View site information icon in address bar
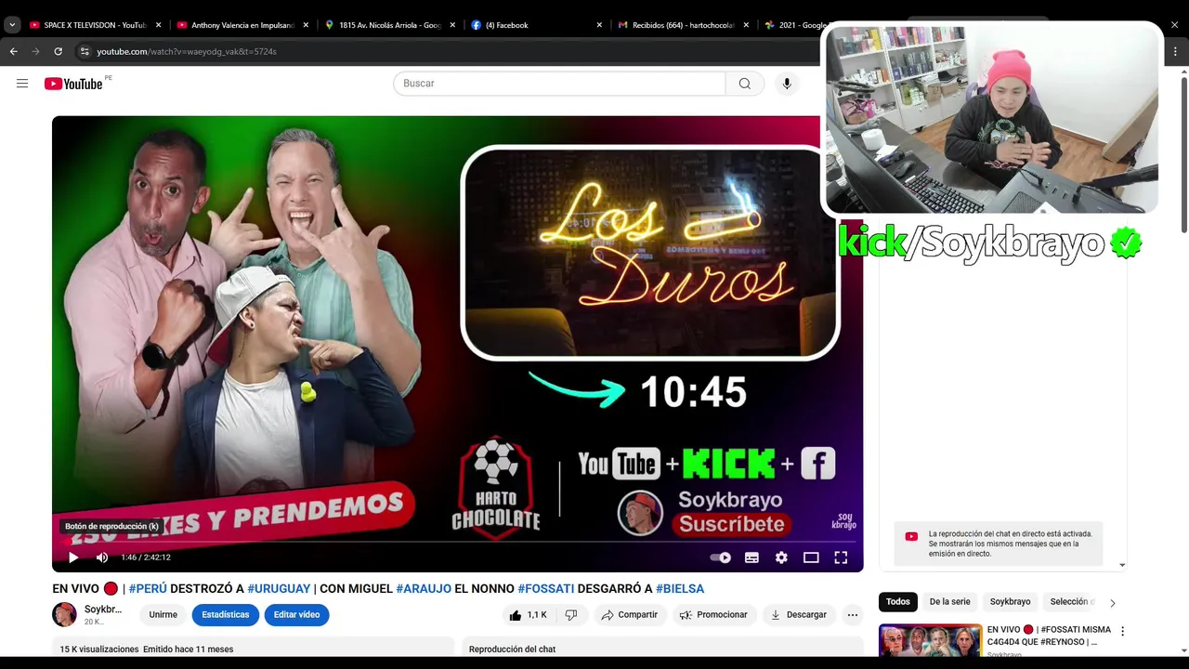This screenshot has height=669, width=1189. (x=85, y=52)
